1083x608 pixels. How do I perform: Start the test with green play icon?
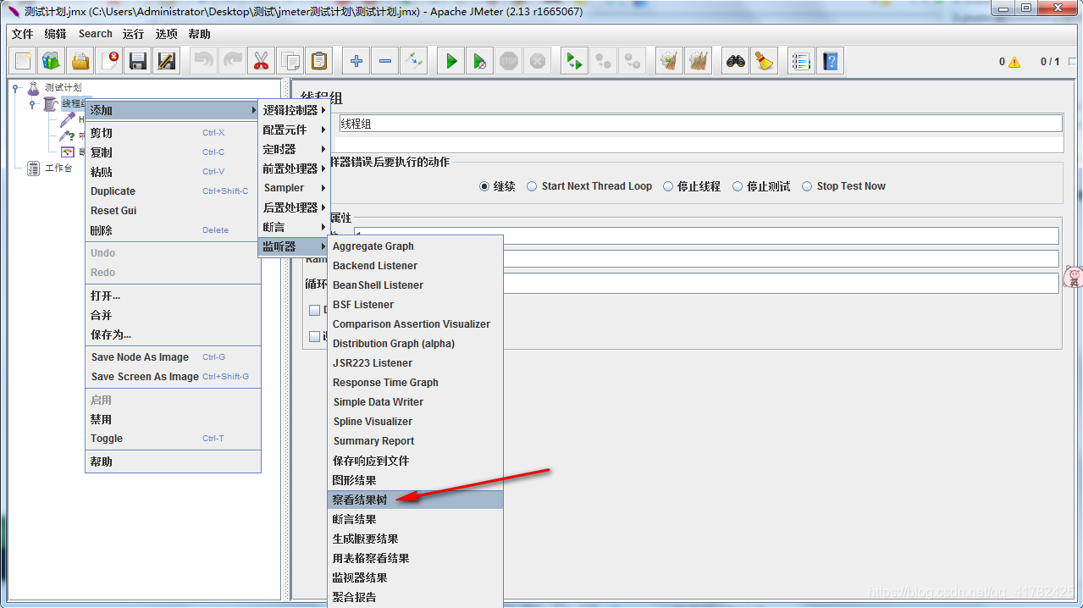point(451,61)
